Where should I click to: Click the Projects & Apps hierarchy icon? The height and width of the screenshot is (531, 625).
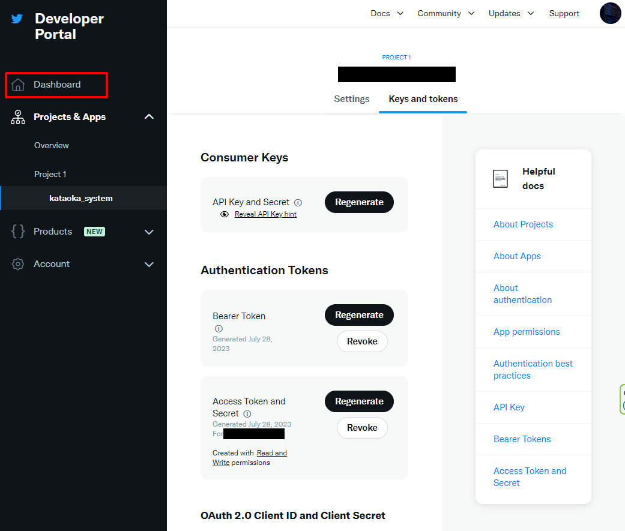[x=18, y=117]
